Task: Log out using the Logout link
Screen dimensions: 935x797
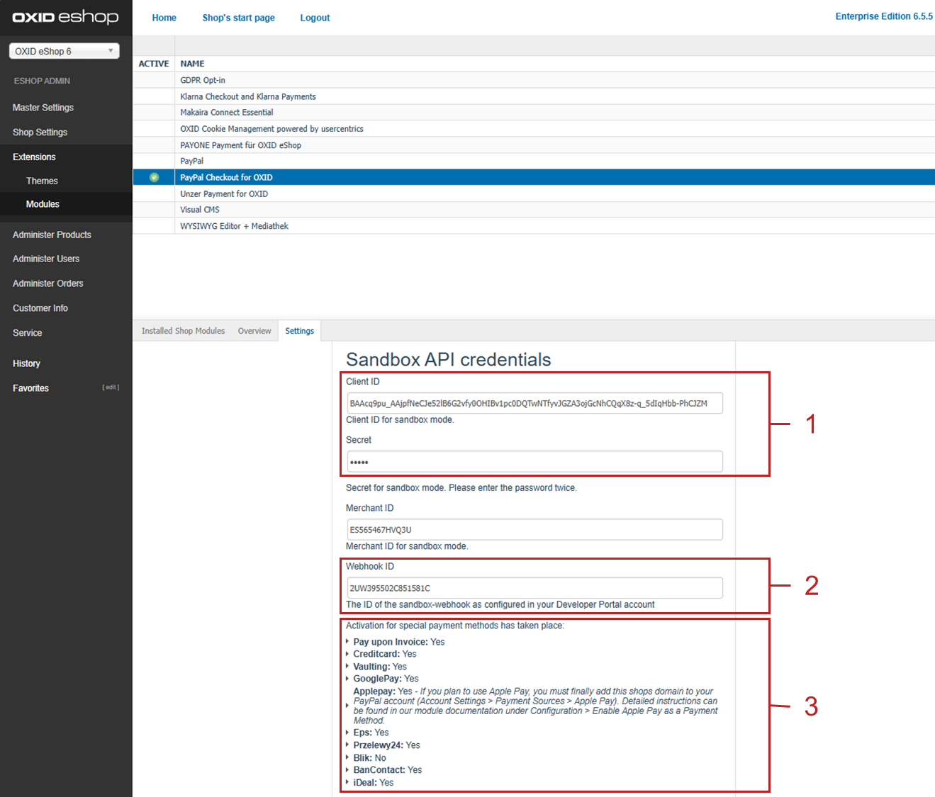Action: tap(315, 18)
